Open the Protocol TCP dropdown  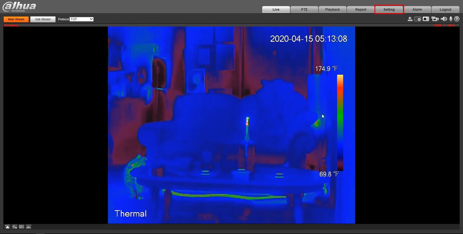tap(81, 19)
